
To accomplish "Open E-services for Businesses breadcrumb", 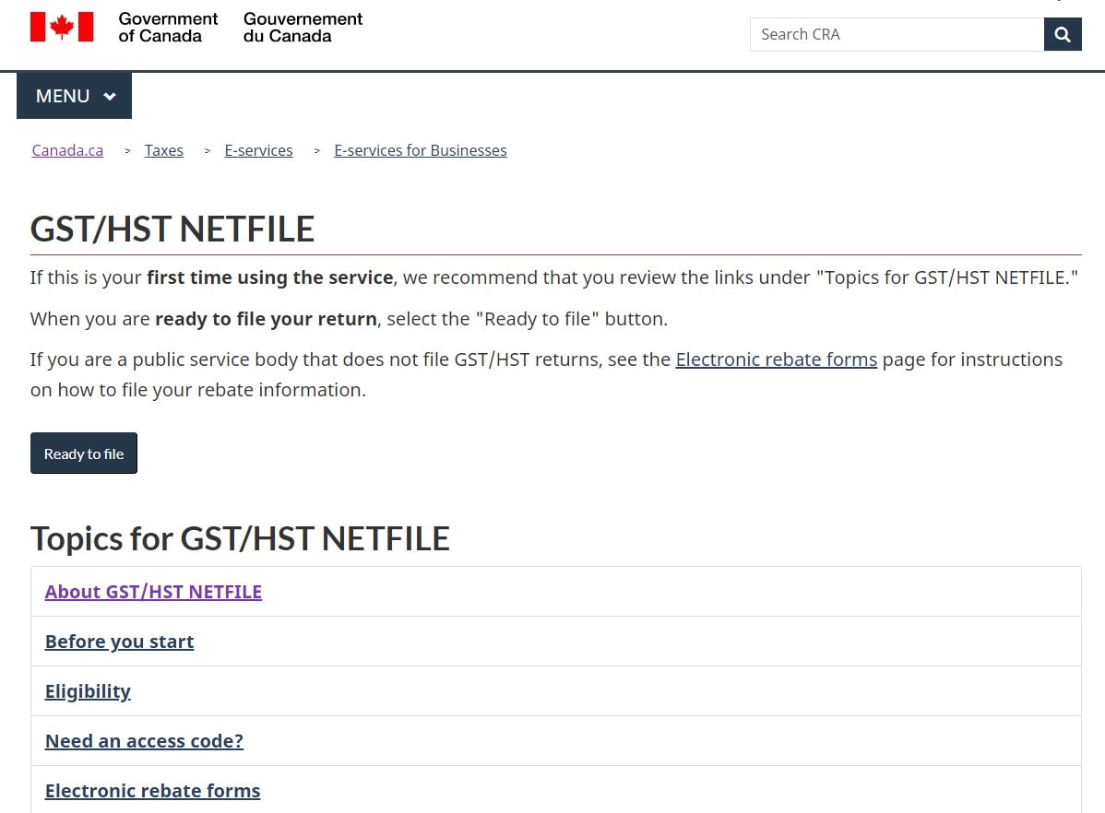I will tap(420, 150).
